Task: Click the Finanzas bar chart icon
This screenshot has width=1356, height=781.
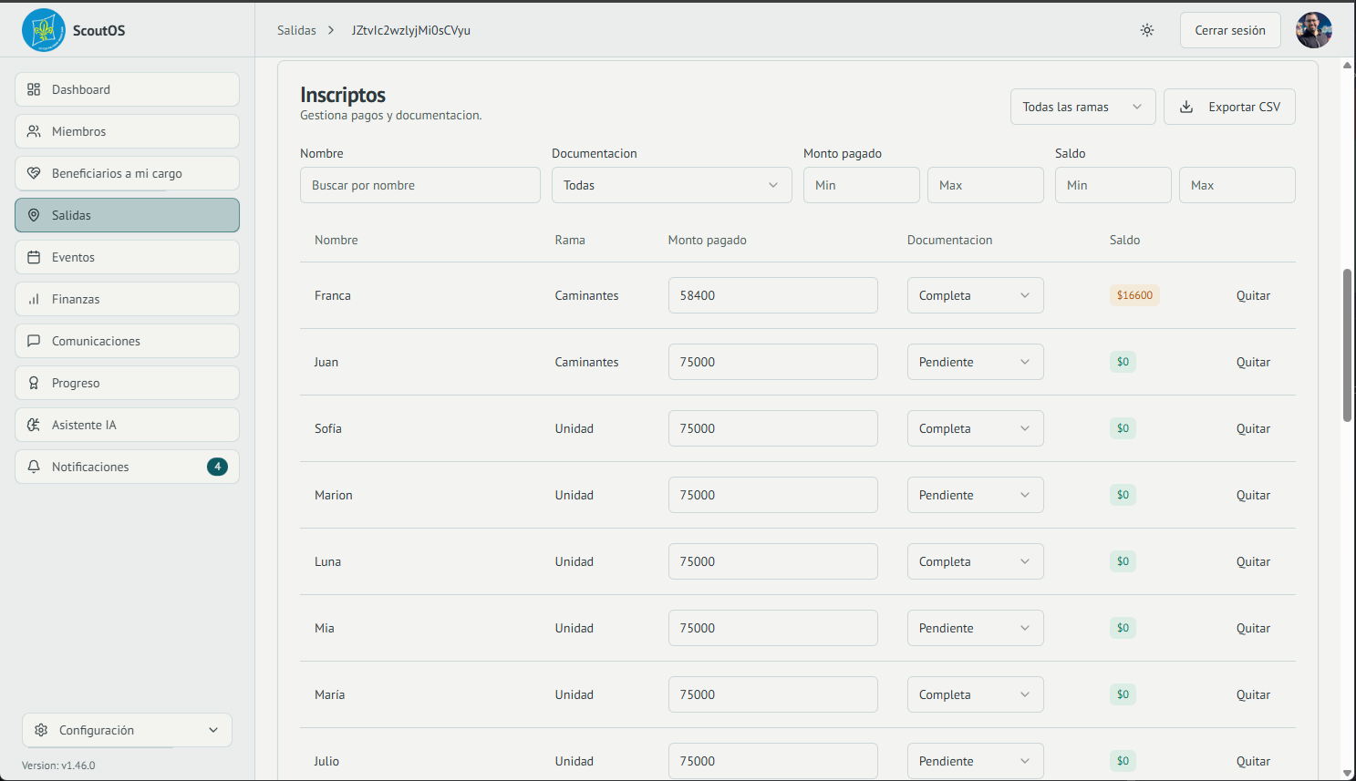Action: click(34, 299)
